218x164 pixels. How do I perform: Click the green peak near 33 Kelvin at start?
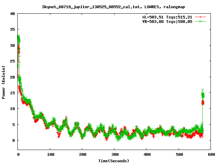click(19, 39)
